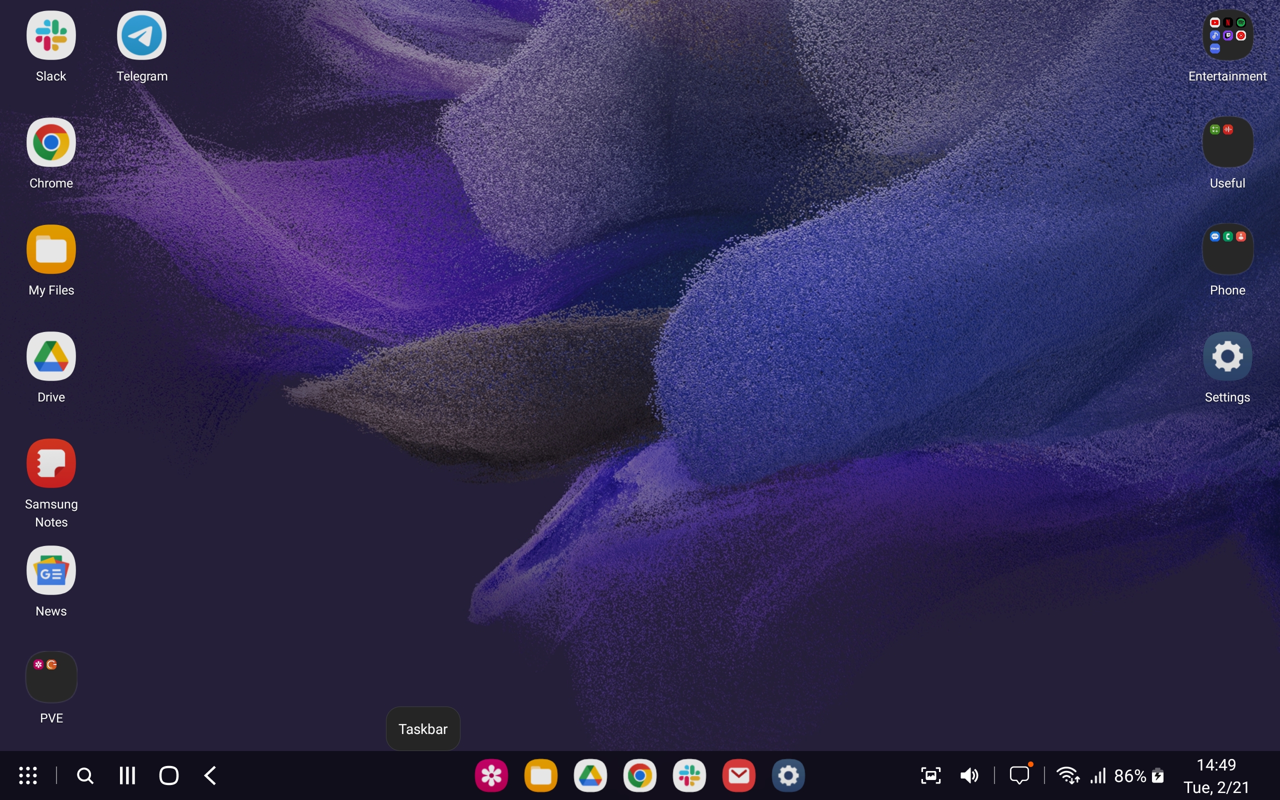Open notifications bubble icon in taskbar
Screen dimensions: 1280x800
(1019, 775)
